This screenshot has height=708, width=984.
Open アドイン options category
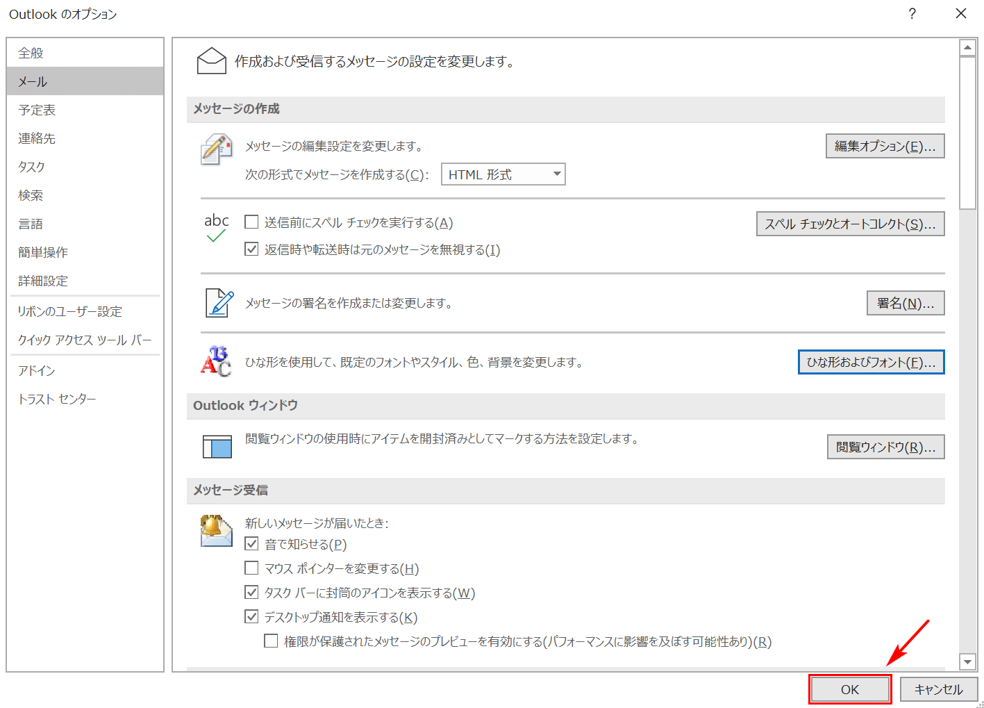tap(85, 370)
